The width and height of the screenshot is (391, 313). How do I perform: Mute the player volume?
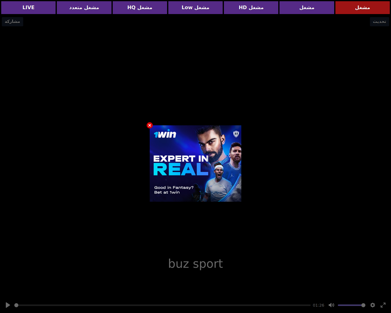331,305
